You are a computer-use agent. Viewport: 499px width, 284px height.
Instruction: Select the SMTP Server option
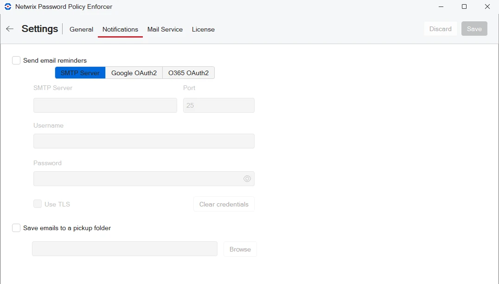[80, 73]
